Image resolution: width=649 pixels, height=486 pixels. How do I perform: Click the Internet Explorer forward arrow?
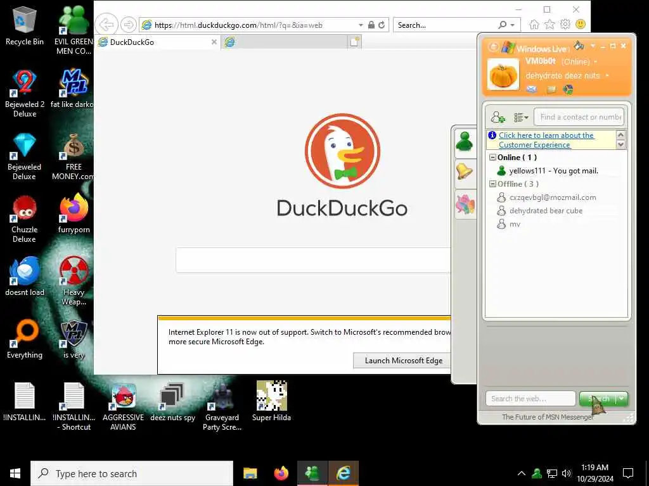tap(129, 25)
